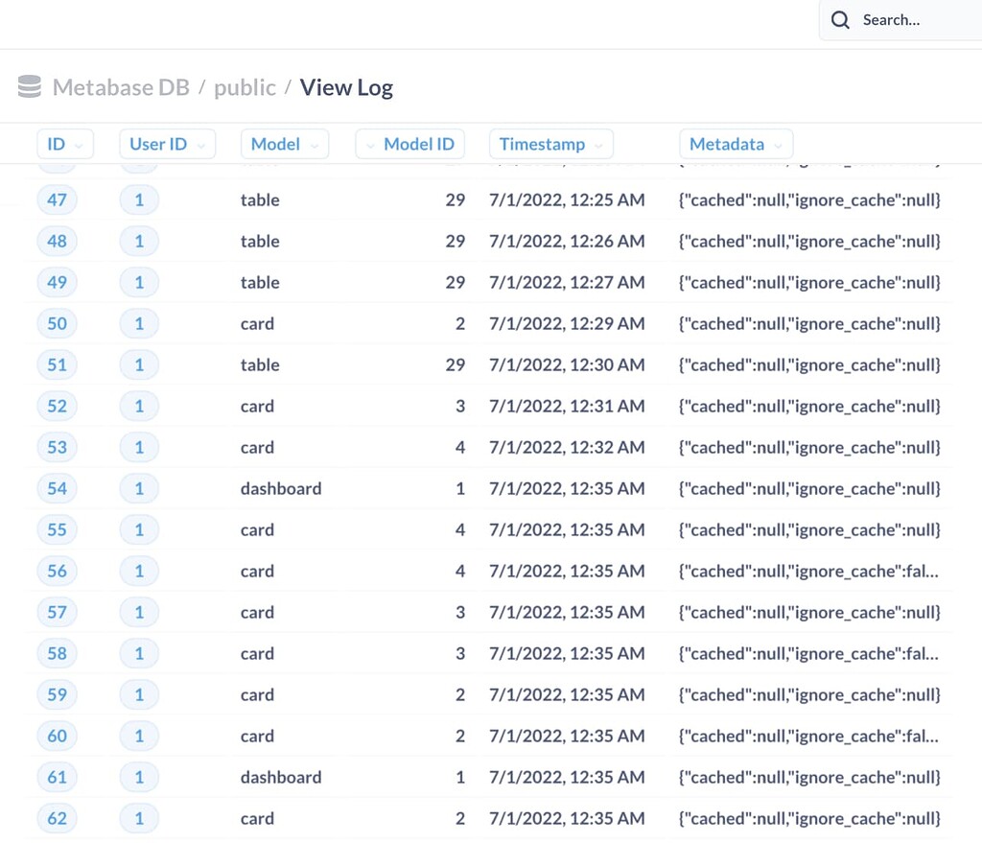Select Model ID 29 in row 48
This screenshot has height=843, width=982.
455,241
